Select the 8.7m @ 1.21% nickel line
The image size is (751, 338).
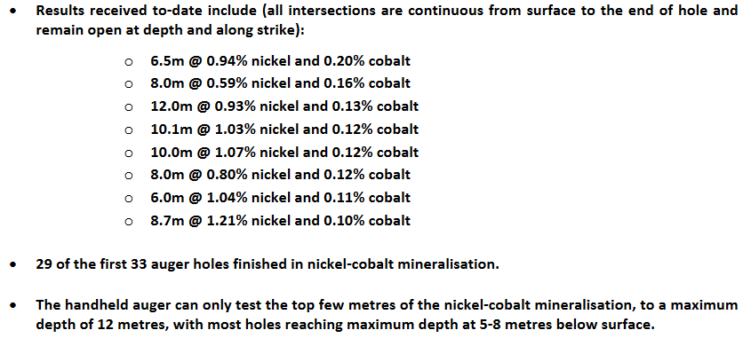pyautogui.click(x=280, y=220)
